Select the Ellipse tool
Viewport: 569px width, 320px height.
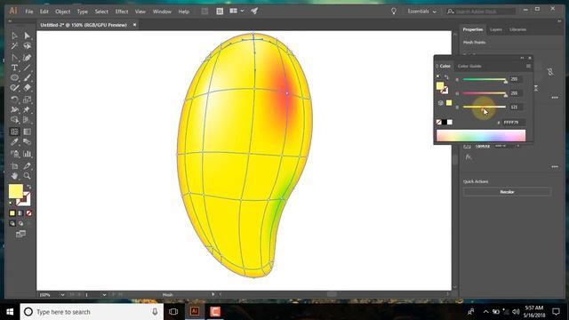14,77
